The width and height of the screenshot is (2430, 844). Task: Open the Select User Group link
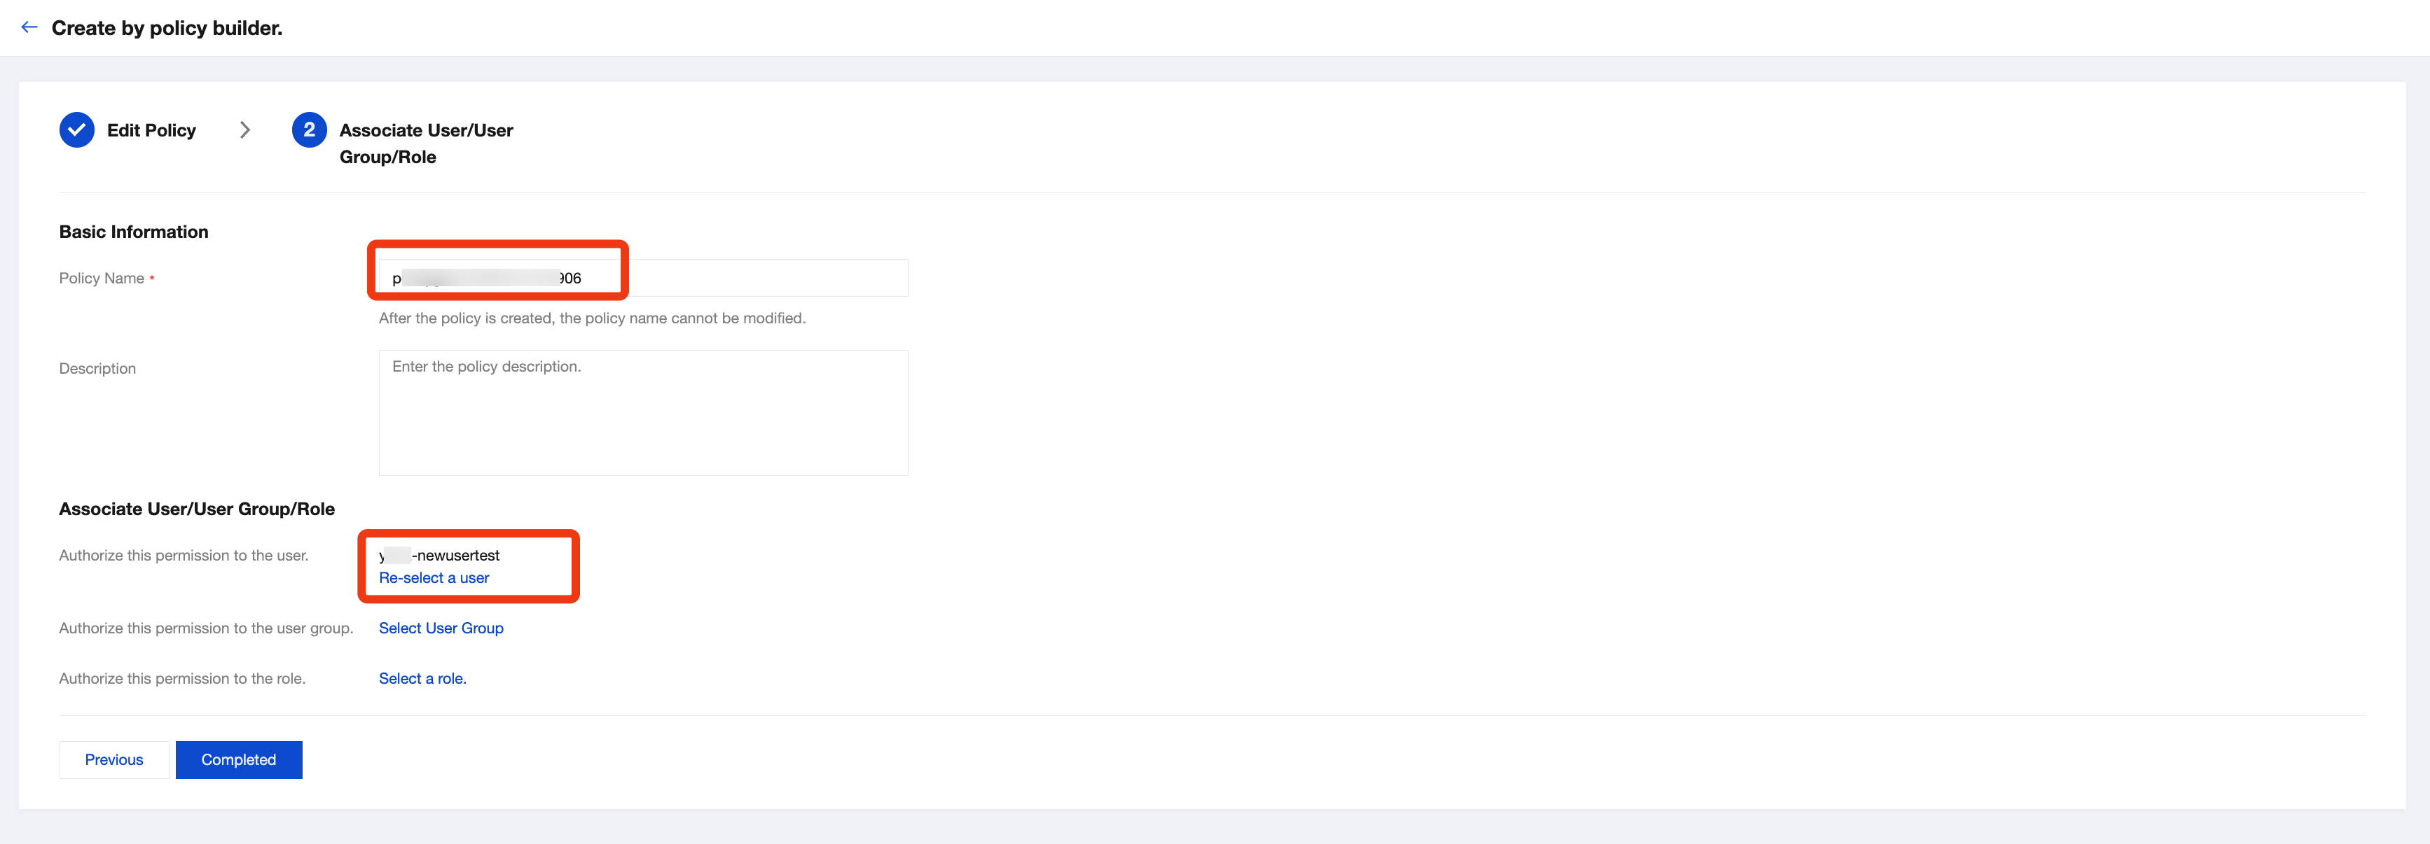441,628
